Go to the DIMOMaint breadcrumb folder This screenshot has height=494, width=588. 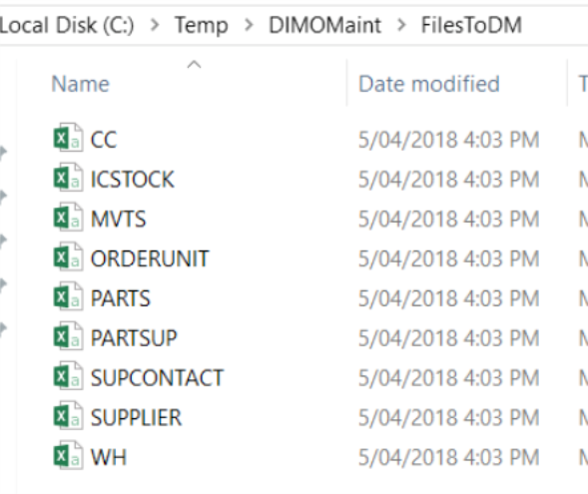coord(324,26)
